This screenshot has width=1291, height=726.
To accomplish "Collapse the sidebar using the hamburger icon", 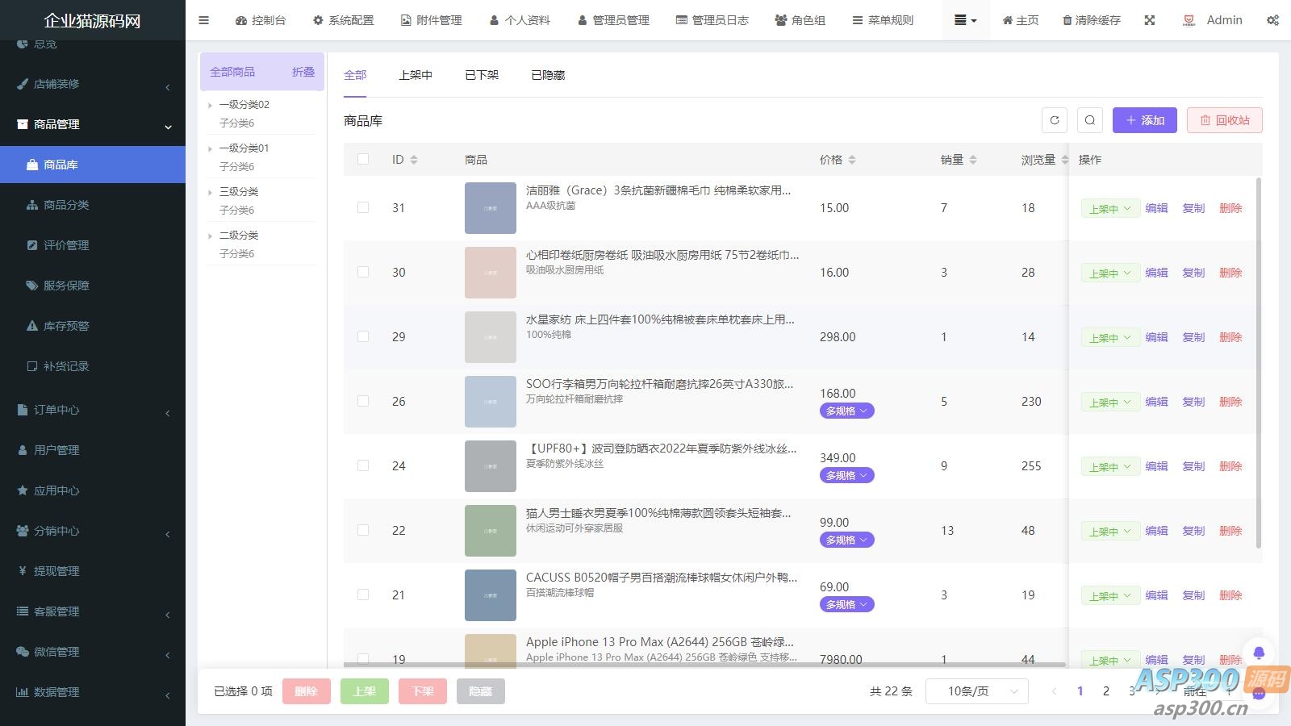I will (203, 20).
